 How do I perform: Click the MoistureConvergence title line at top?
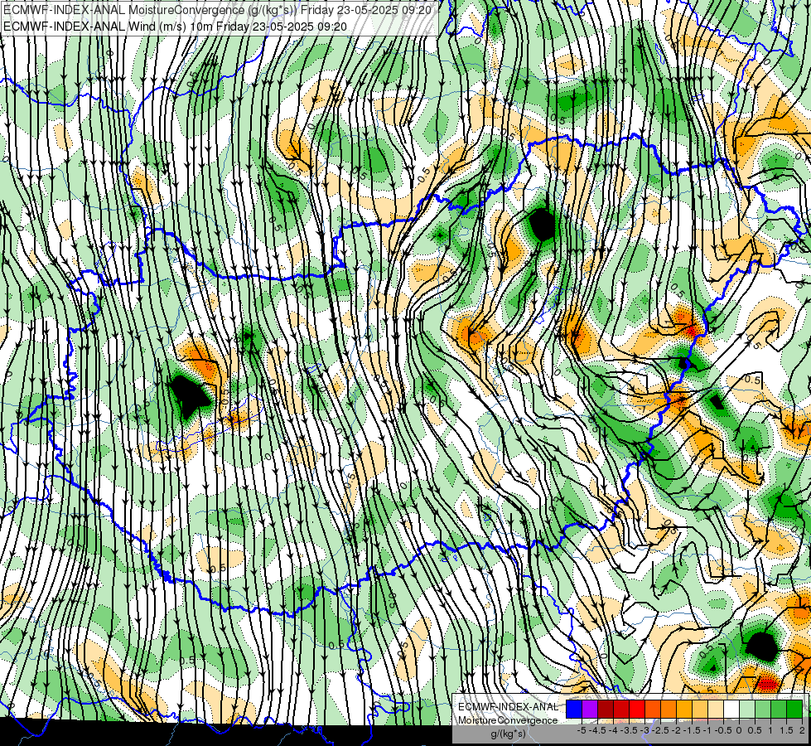(217, 9)
